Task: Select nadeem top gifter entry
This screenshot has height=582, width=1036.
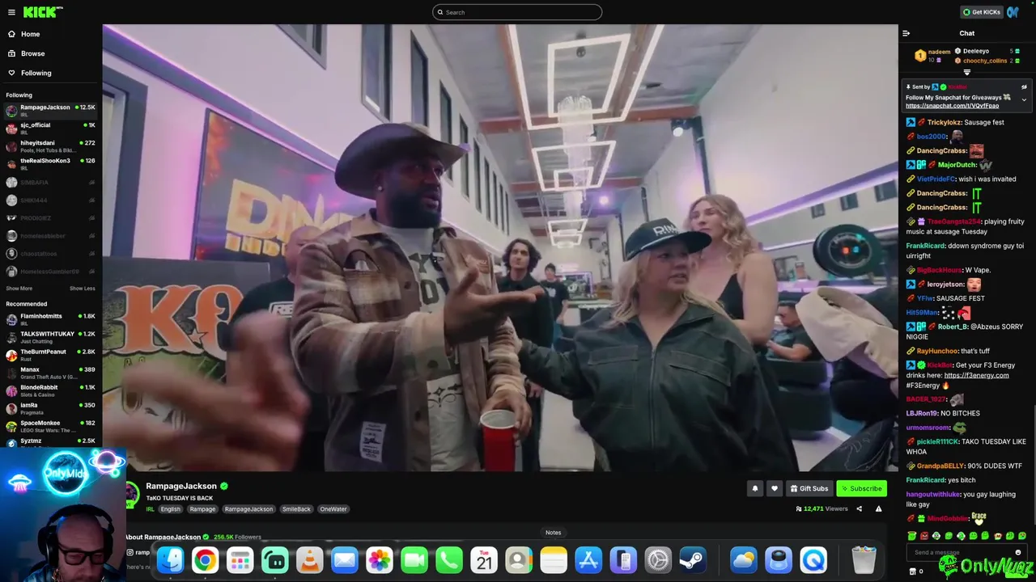Action: pos(931,55)
